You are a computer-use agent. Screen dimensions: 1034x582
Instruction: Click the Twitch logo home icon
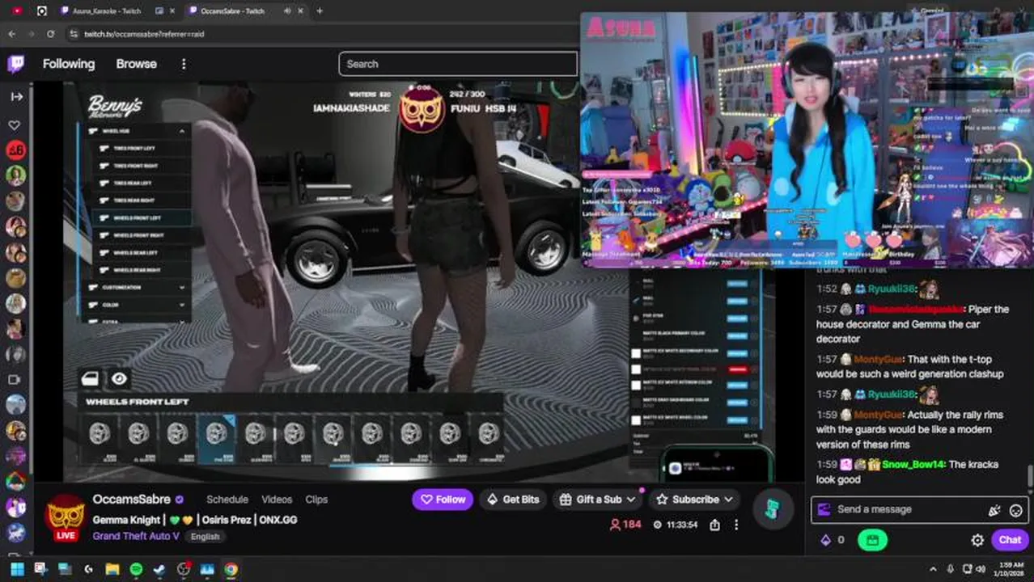pyautogui.click(x=15, y=64)
